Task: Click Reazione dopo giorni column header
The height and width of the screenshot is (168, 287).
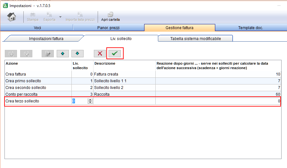Action: [218, 66]
